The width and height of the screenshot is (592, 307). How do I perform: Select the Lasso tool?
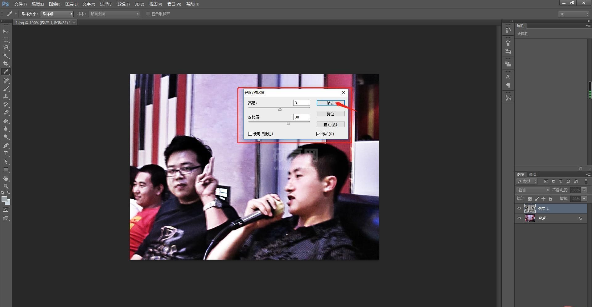(6, 48)
